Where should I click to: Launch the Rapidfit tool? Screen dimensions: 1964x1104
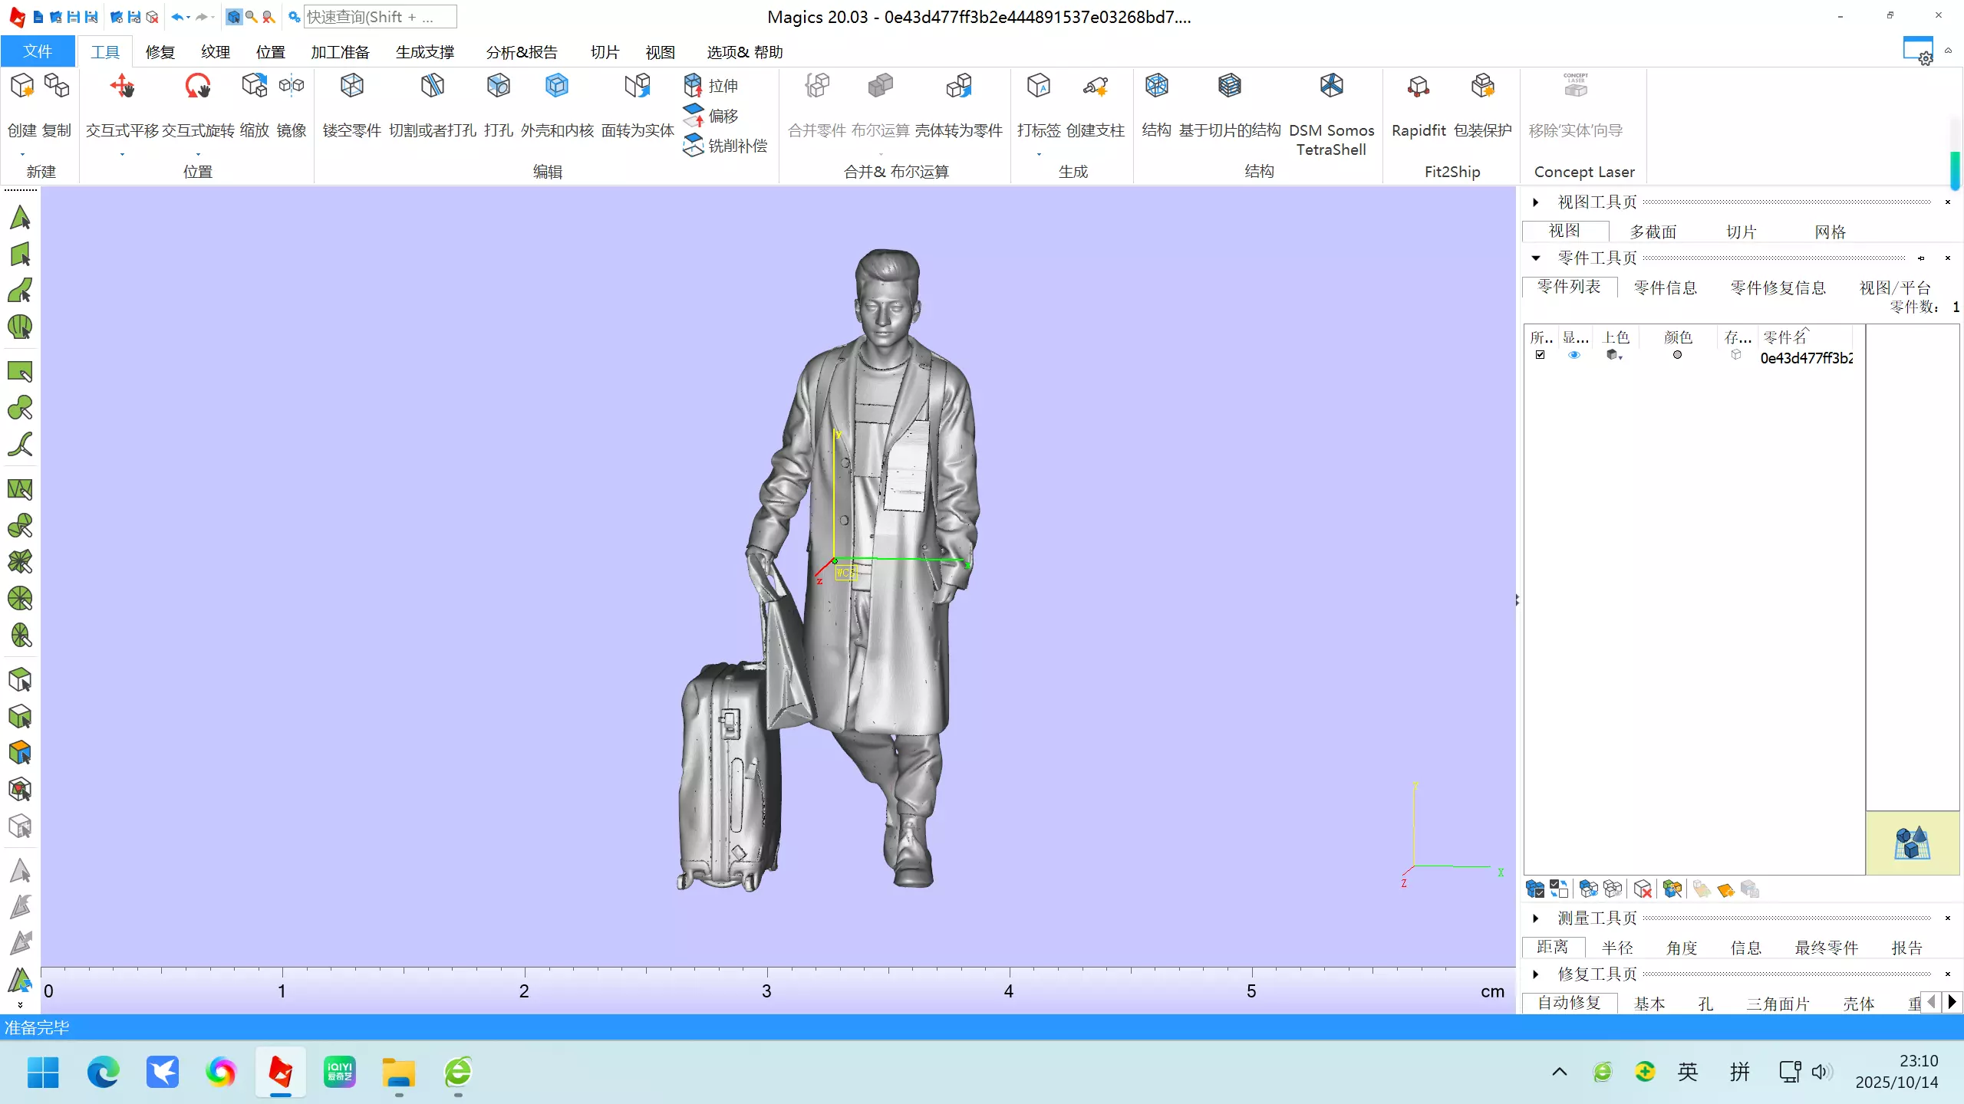click(x=1419, y=106)
